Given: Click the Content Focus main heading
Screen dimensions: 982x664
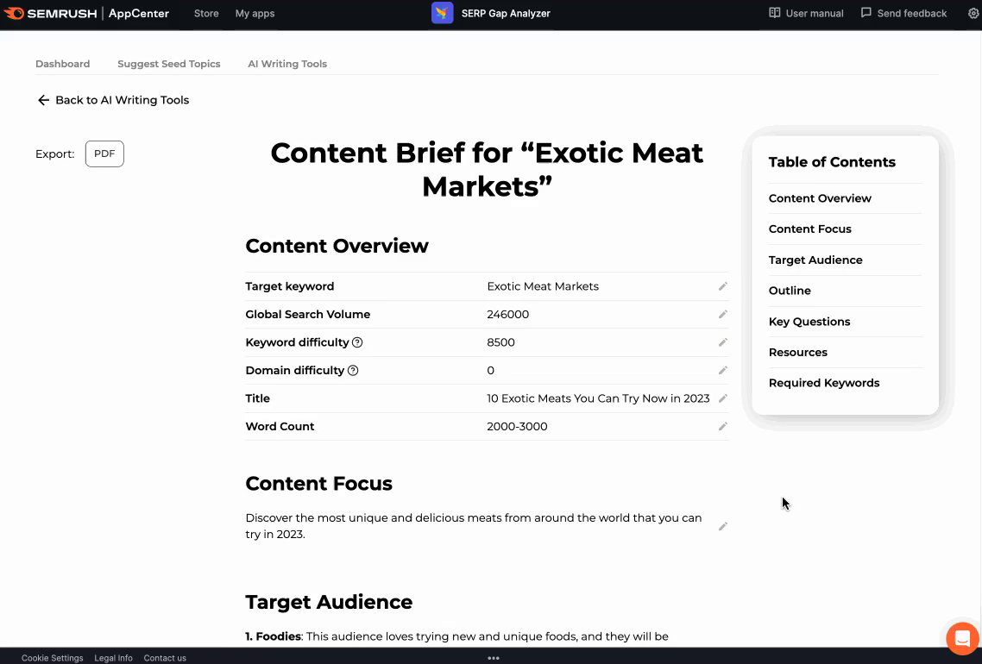Looking at the screenshot, I should click(x=318, y=484).
